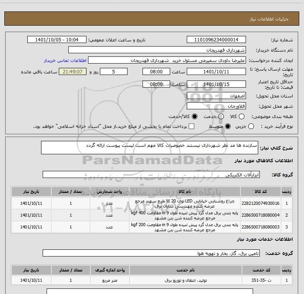Click the need number field 1101096234000014

tap(216, 40)
